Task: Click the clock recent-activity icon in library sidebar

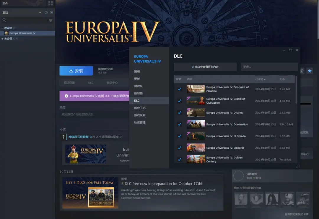Action: coord(46,13)
